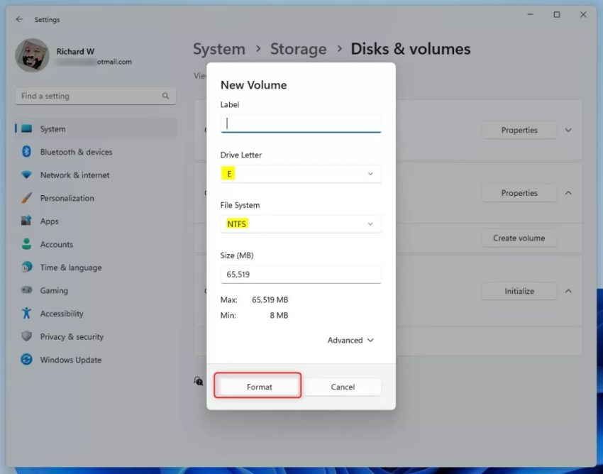
Task: Click the Label input field
Action: point(301,123)
